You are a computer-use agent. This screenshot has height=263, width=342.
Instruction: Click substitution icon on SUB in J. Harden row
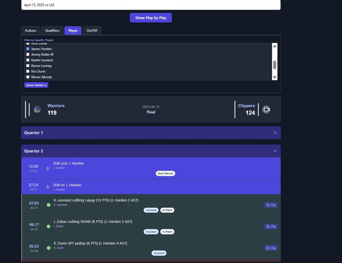tap(48, 187)
